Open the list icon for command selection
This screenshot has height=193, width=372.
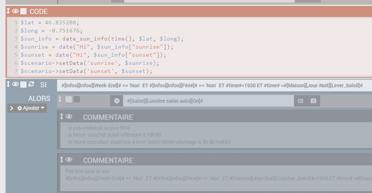pos(313,101)
